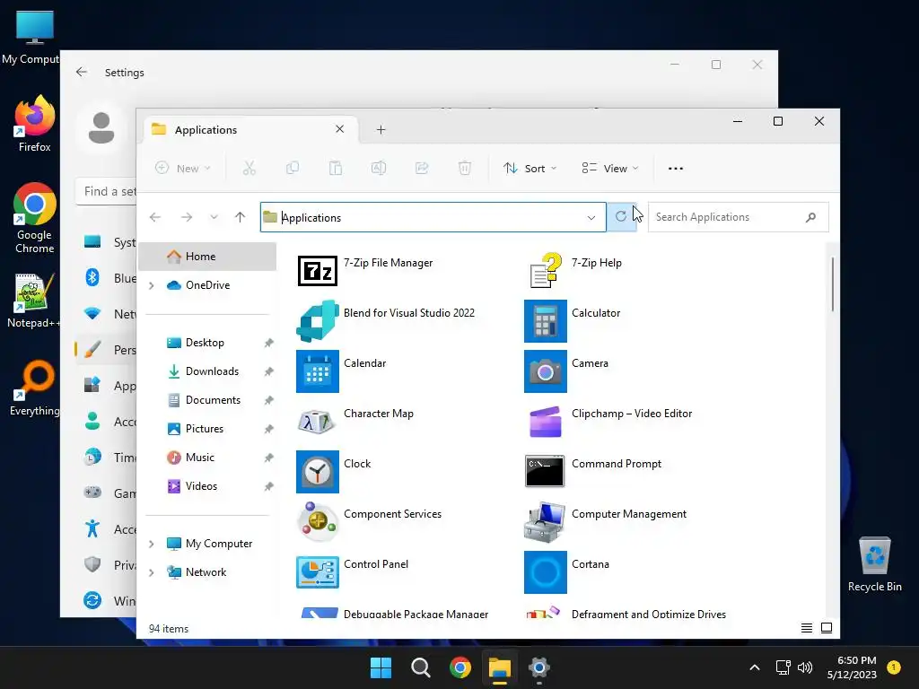Click the Search Applications field
Screen dimensions: 919x689
point(738,217)
